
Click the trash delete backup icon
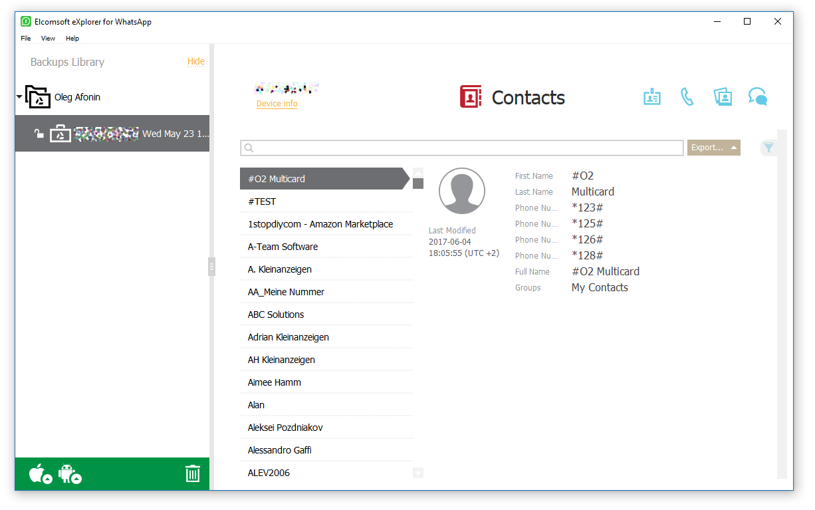pyautogui.click(x=192, y=474)
